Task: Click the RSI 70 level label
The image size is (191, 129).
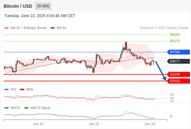Action: 172,95
